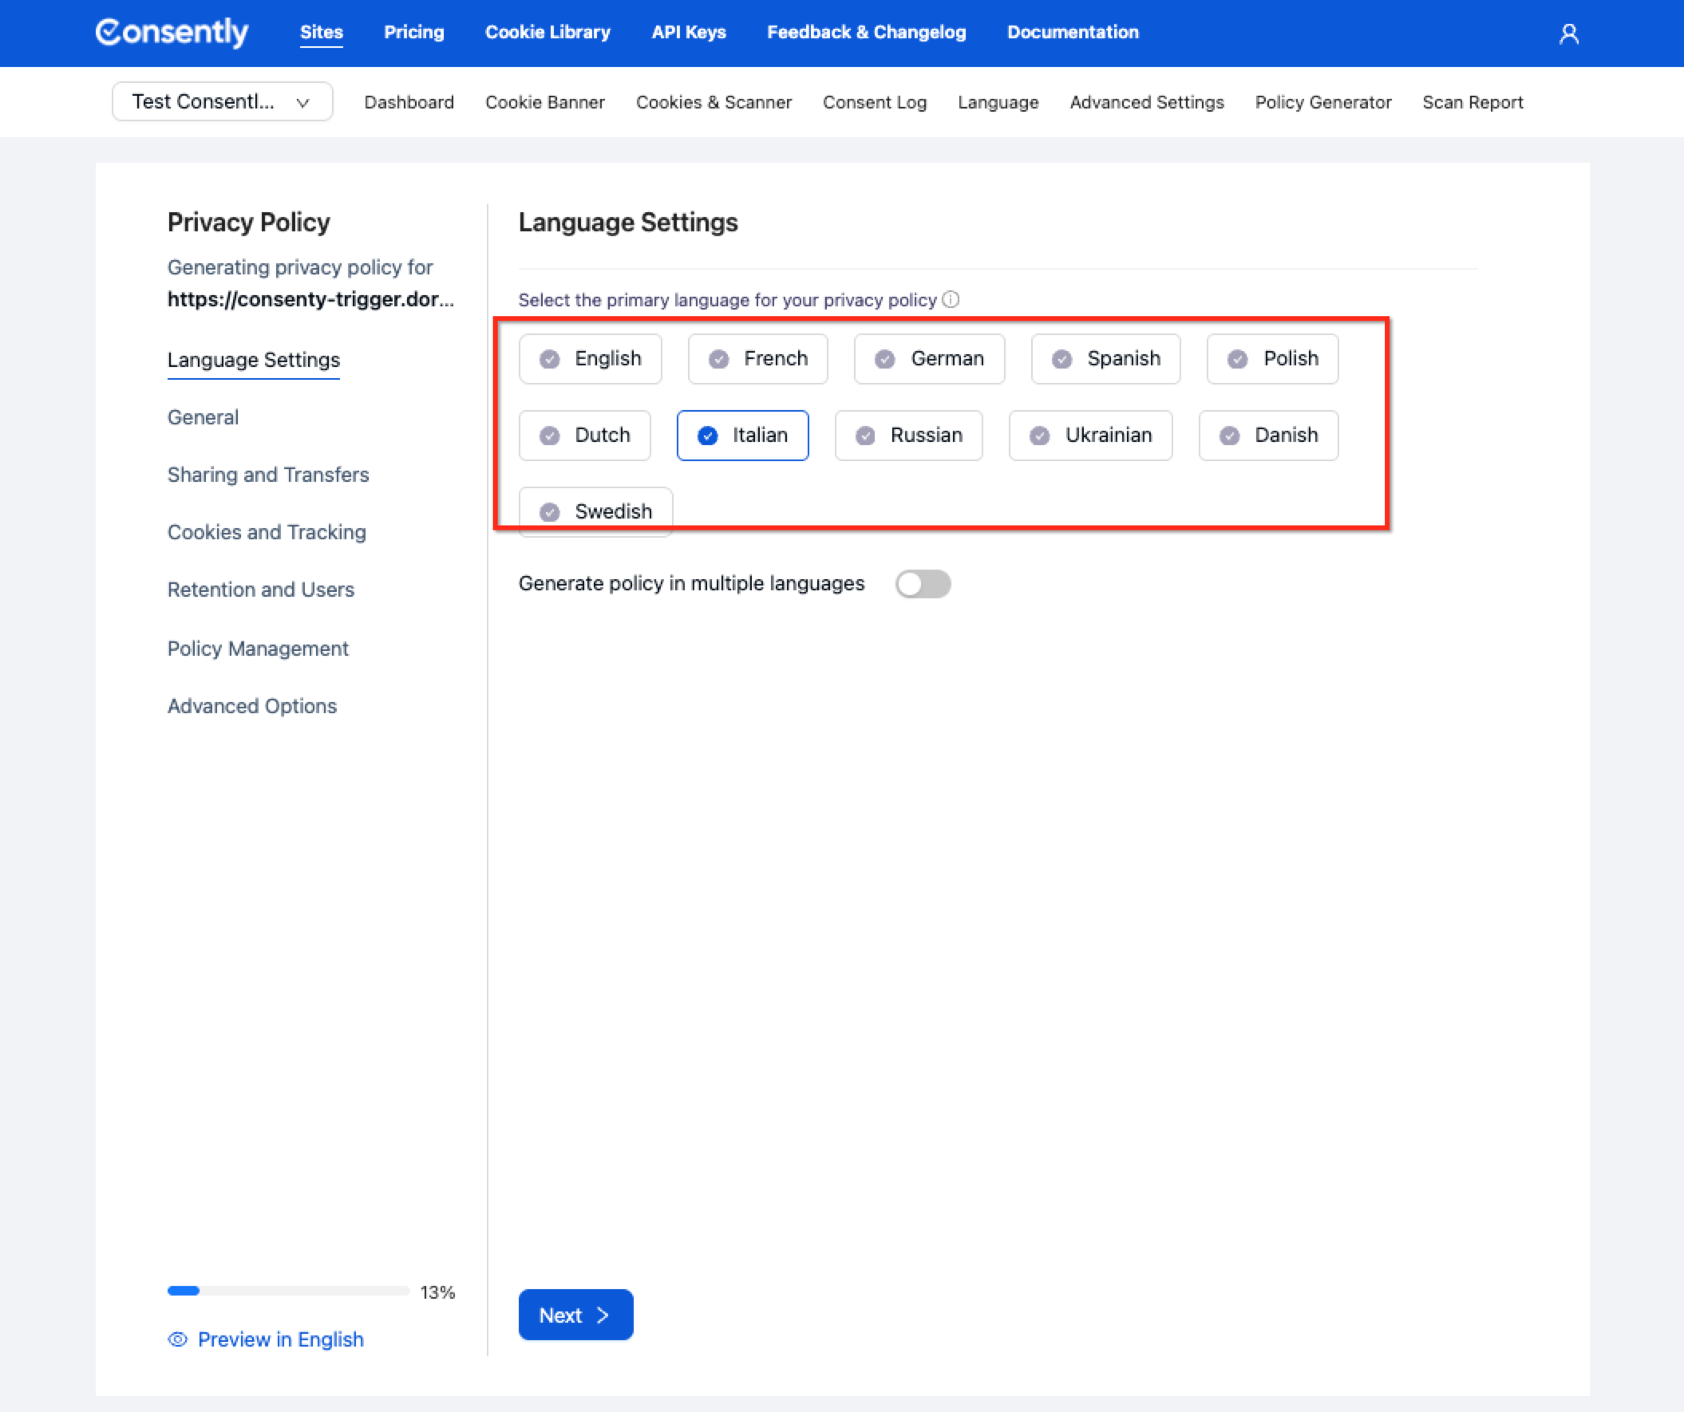Viewport: 1684px width, 1412px height.
Task: Switch to the Policy Generator tab
Action: pos(1322,103)
